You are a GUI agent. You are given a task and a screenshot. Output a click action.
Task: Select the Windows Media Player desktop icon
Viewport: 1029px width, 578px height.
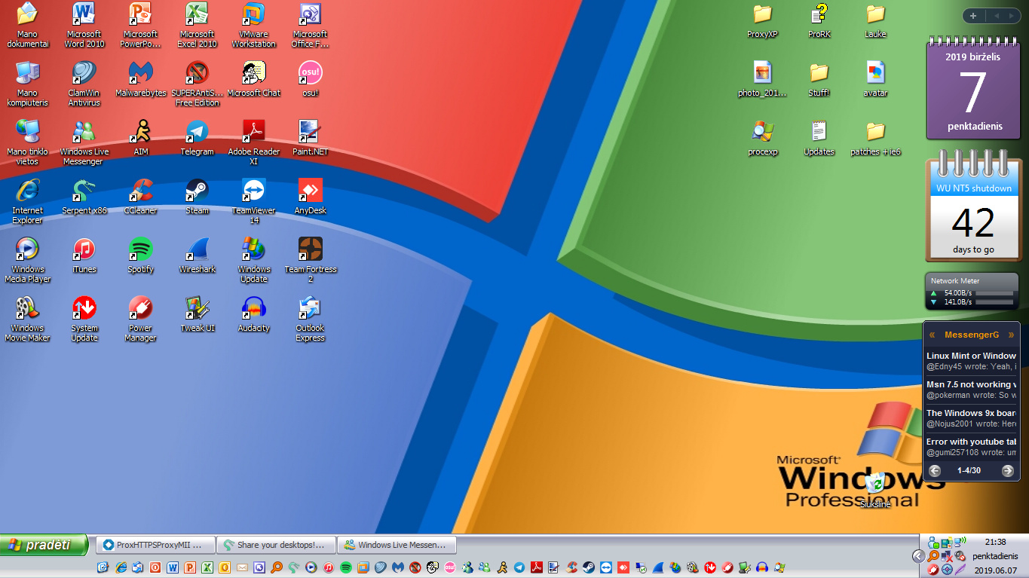coord(27,261)
